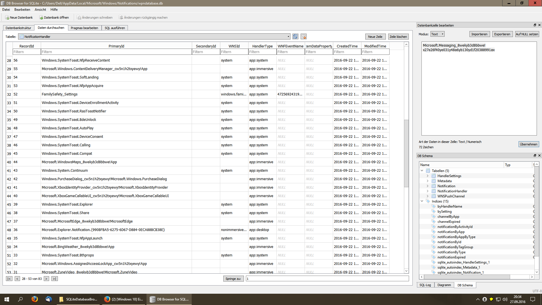The width and height of the screenshot is (542, 305).
Task: Expand the WNSPushChannel table node
Action: point(427,196)
